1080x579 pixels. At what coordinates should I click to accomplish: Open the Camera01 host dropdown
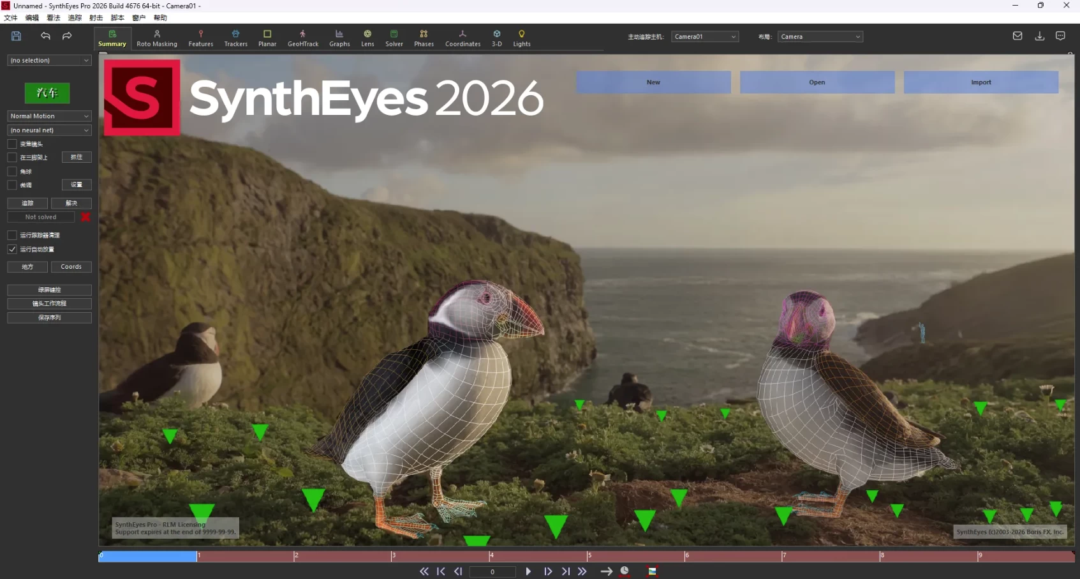[x=705, y=36]
